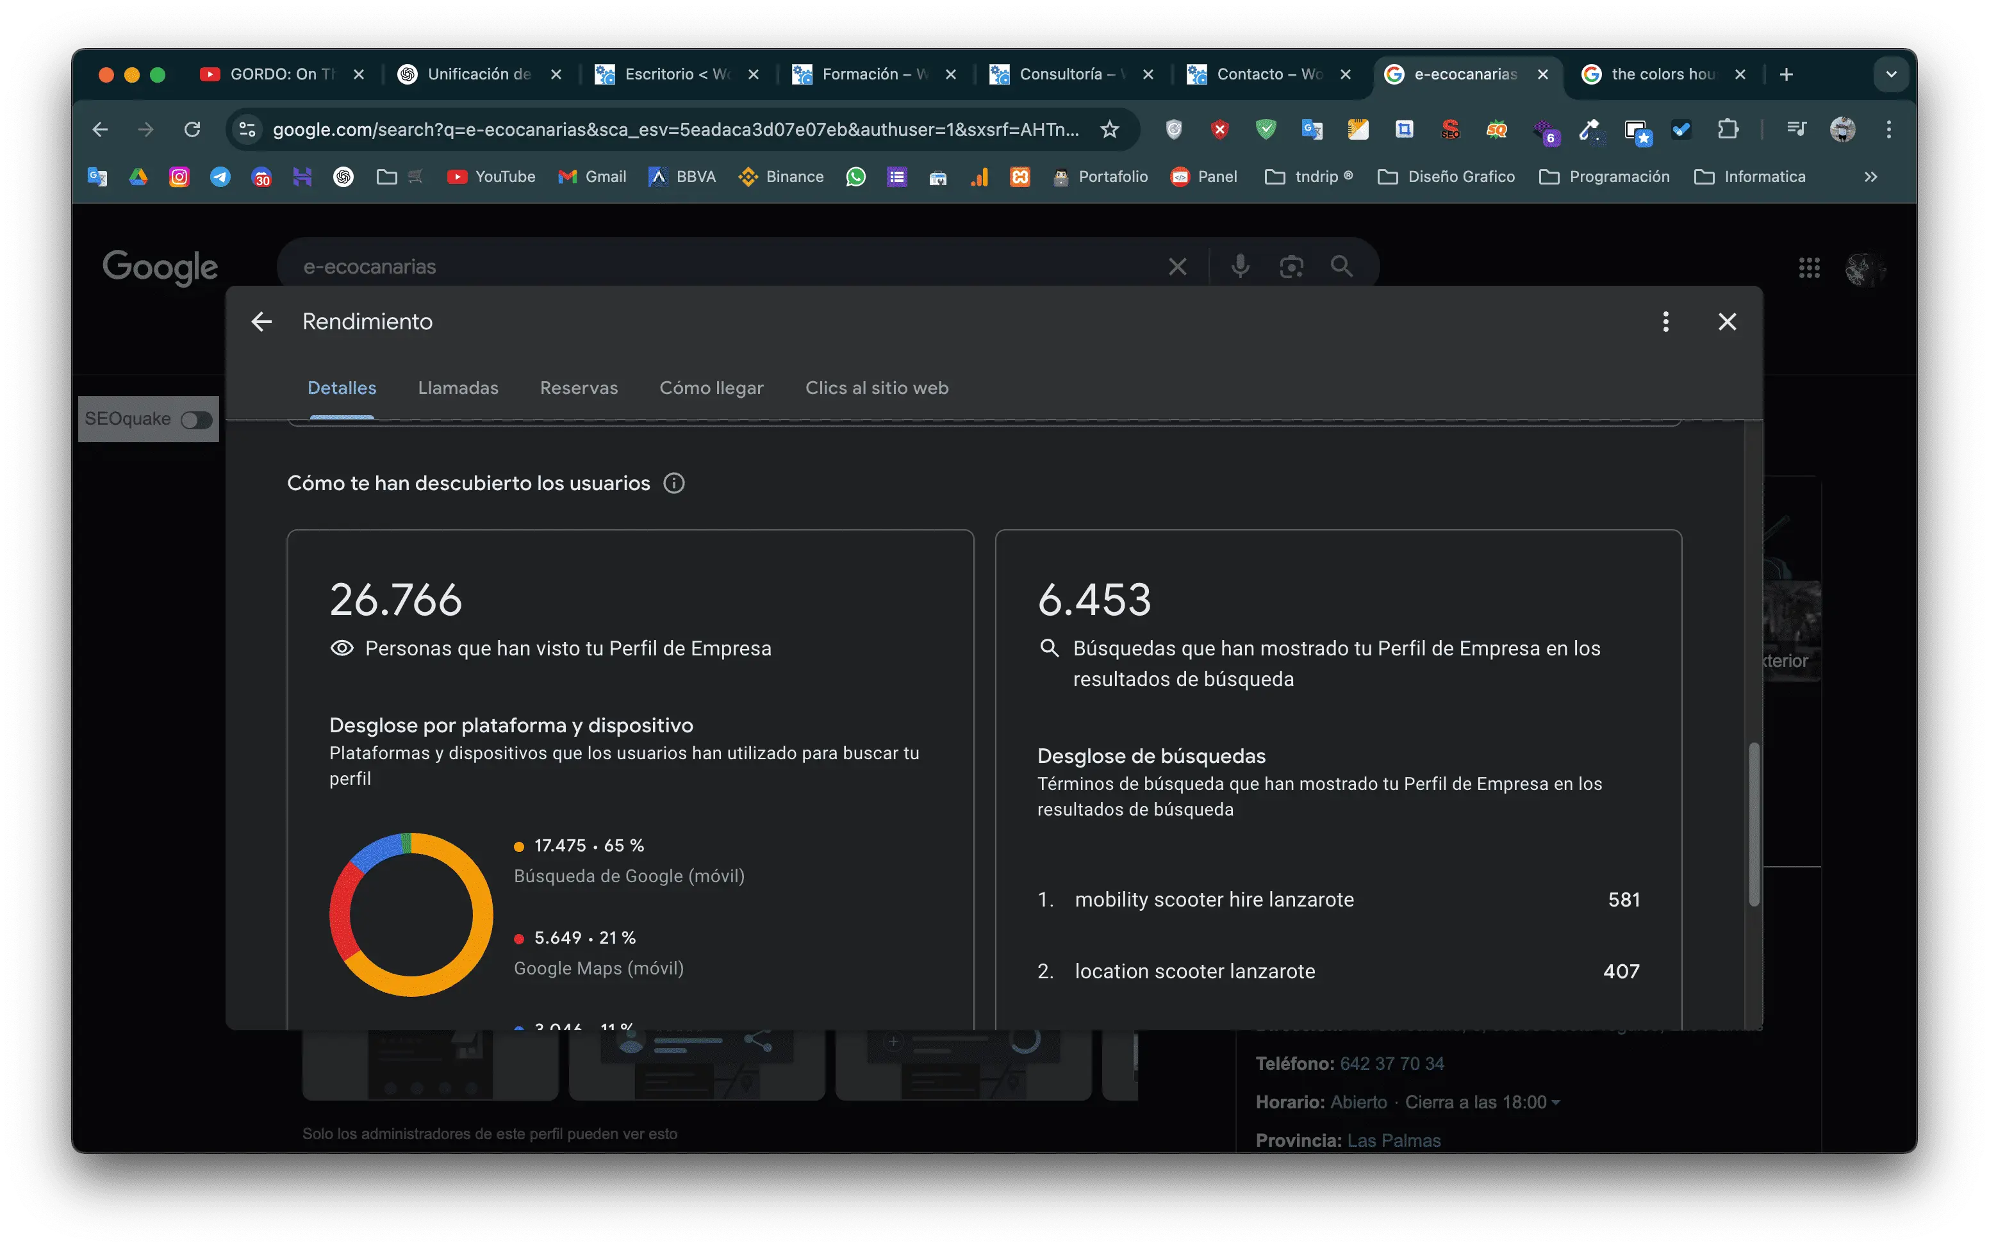Open Instagram bookmark icon
Viewport: 1989px width, 1248px height.
[x=179, y=177]
